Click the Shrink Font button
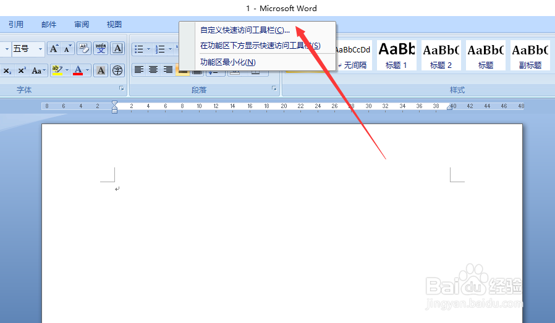This screenshot has width=555, height=323. pyautogui.click(x=67, y=48)
